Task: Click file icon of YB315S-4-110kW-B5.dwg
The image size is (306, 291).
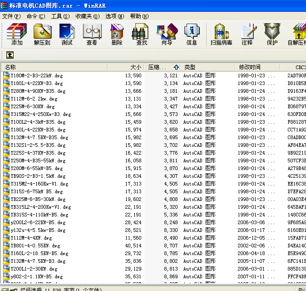Action: [6, 215]
